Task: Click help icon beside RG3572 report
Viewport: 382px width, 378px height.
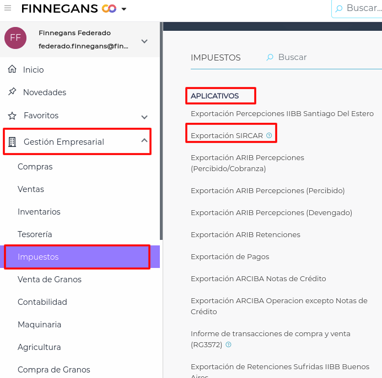Action: click(x=228, y=345)
